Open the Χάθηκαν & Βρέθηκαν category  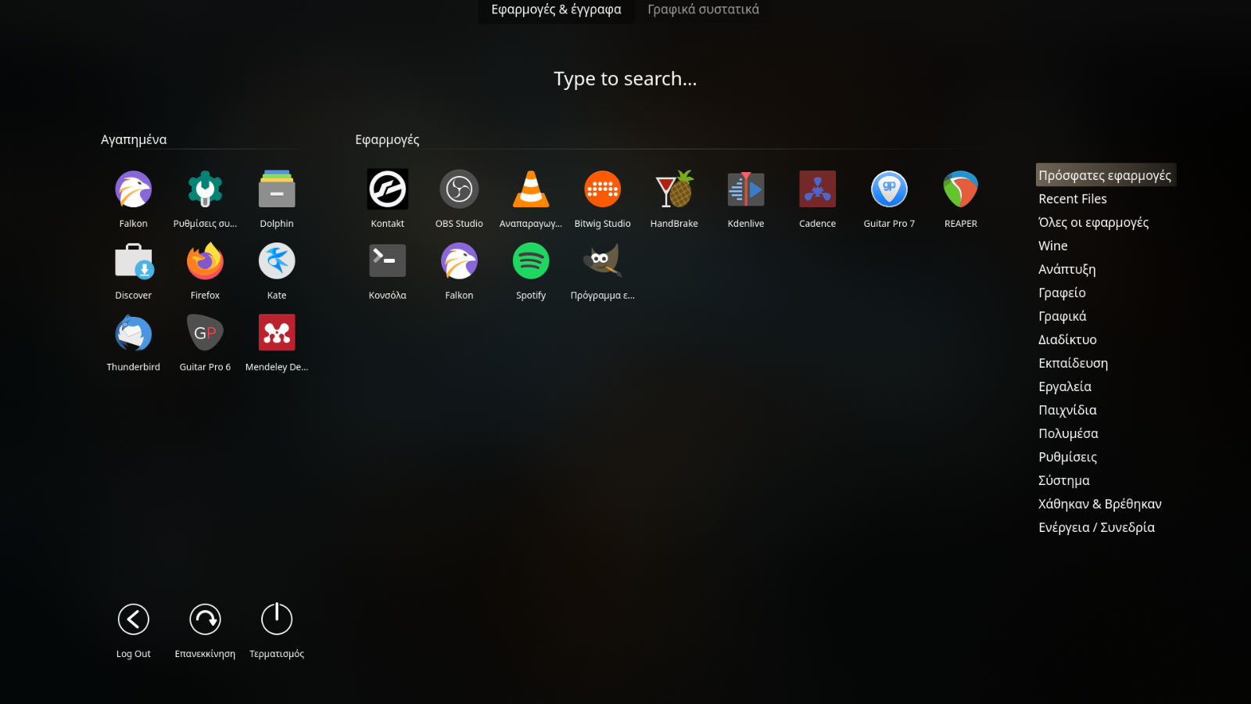point(1100,504)
